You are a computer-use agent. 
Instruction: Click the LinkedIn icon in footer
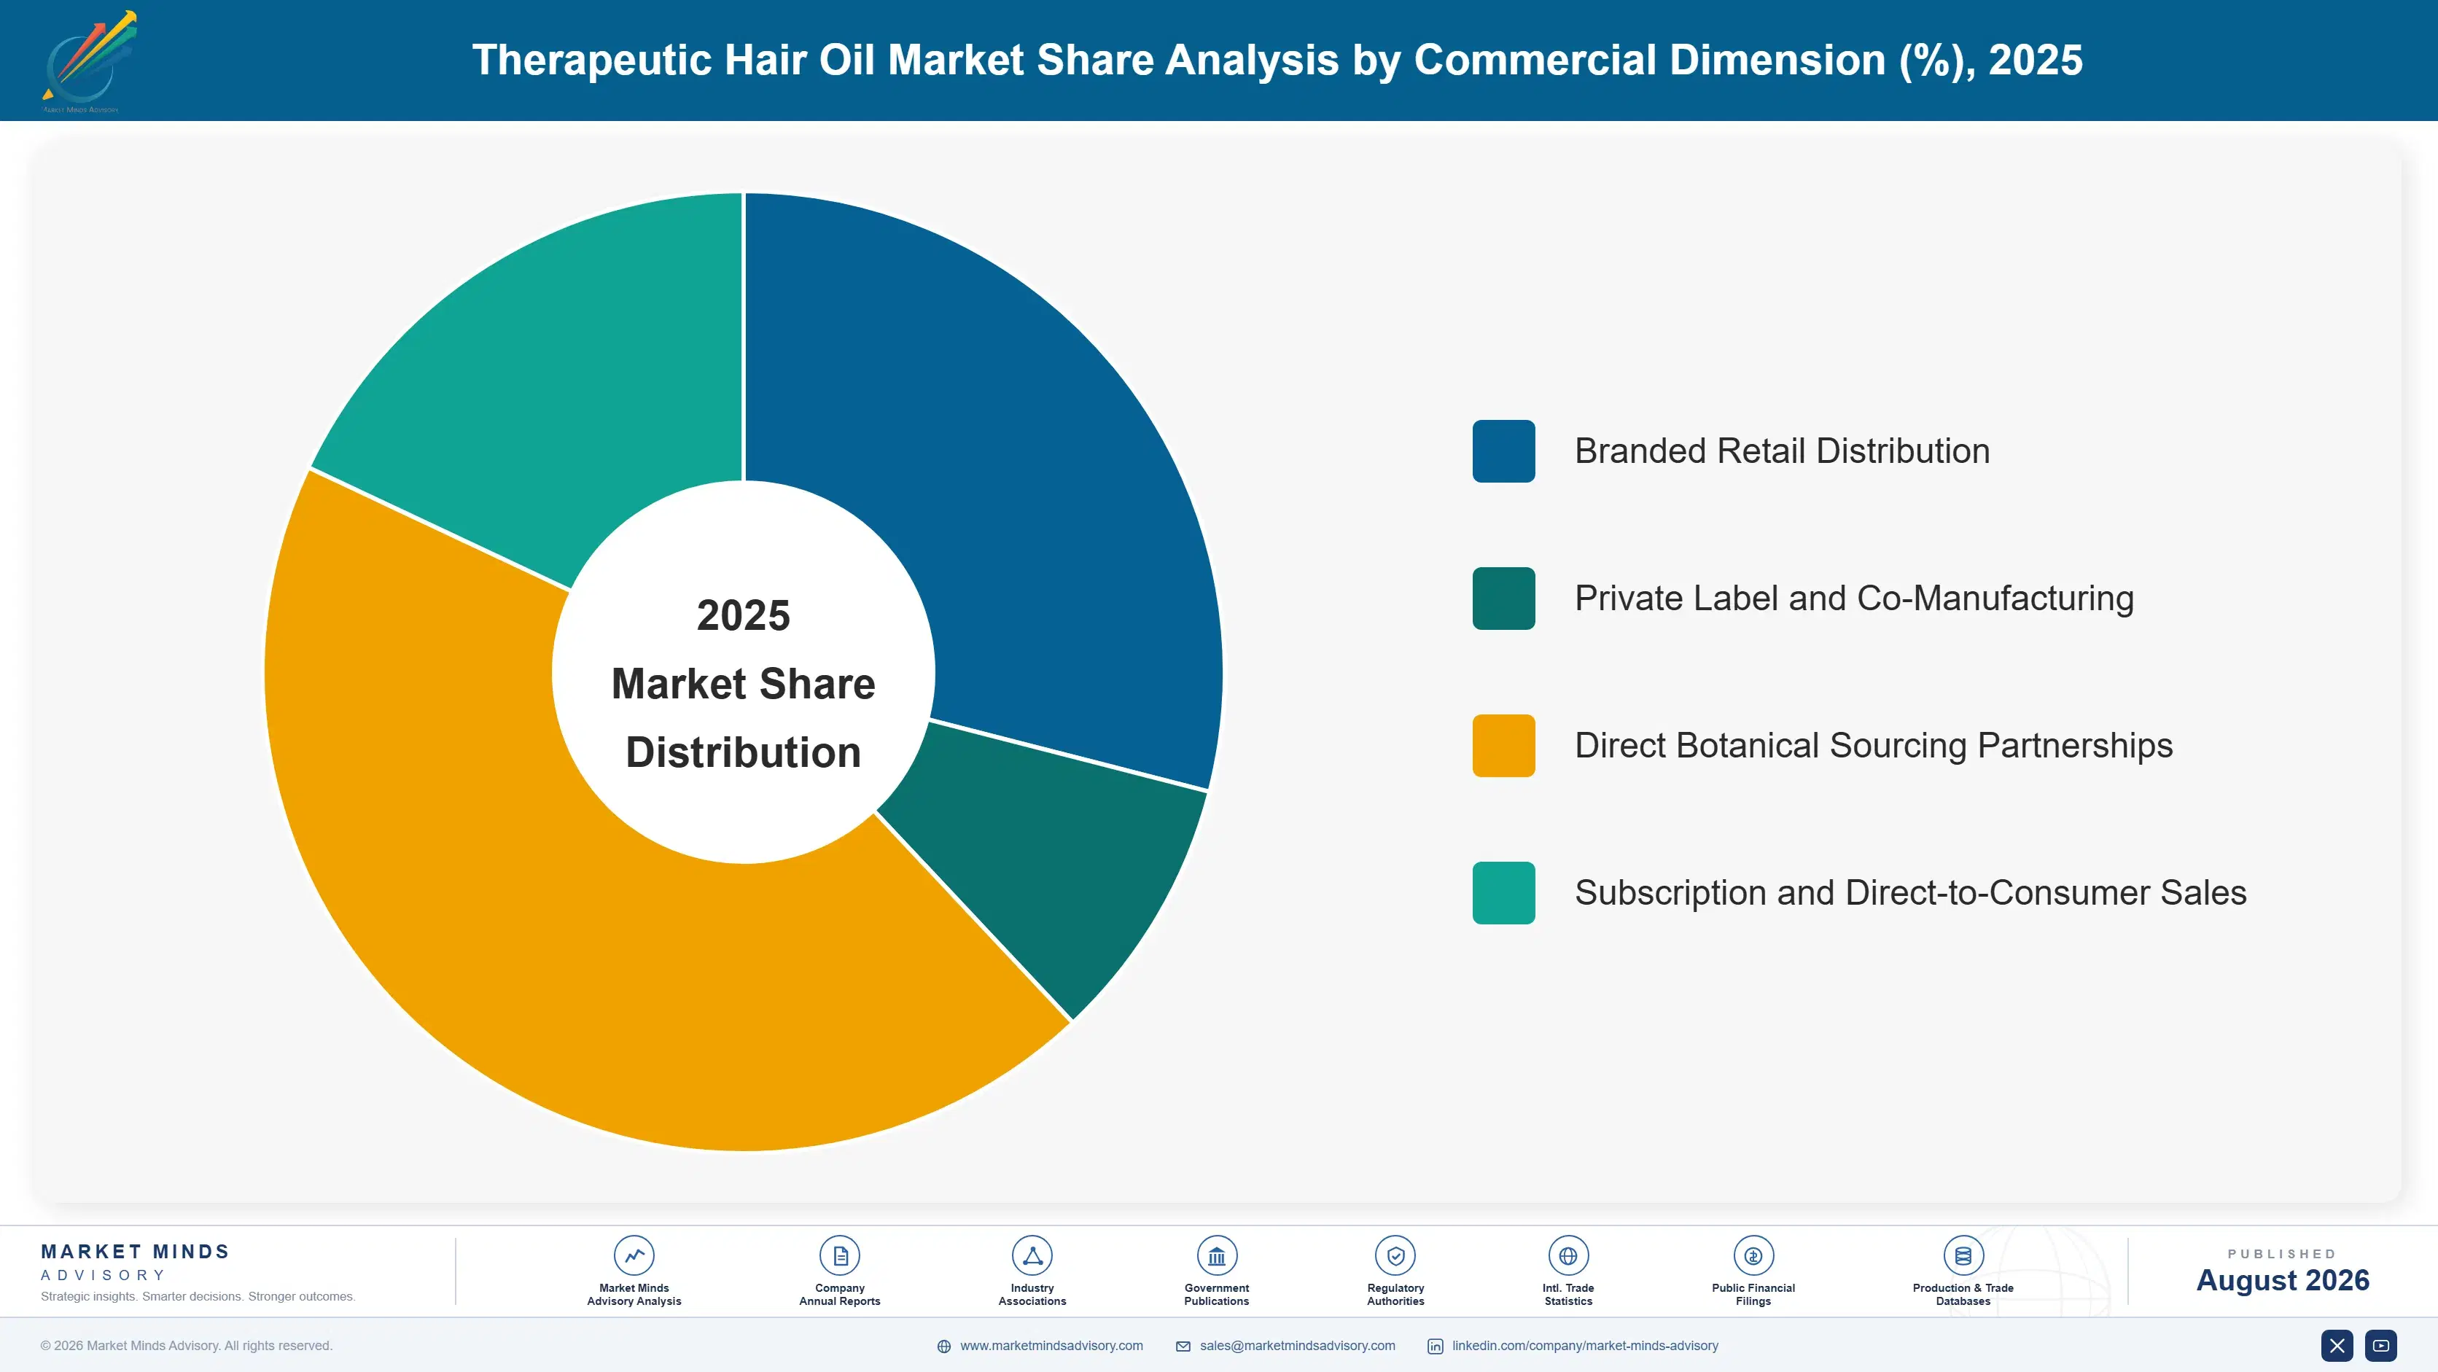coord(1436,1346)
